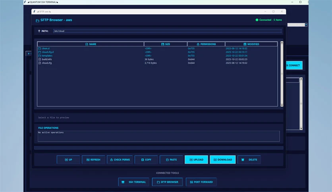Click the COPY button
The width and height of the screenshot is (332, 192).
point(146,159)
